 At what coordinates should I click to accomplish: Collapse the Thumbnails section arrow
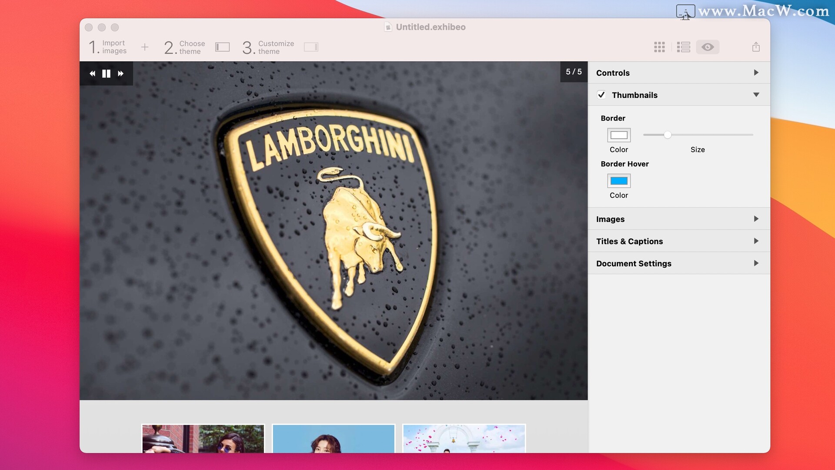[x=756, y=95]
